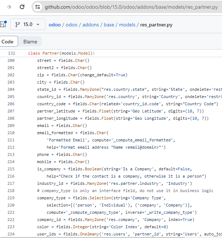Screen dimensions: 222x238
Task: Click the '# company_type is only' comment line
Action: pos(125,191)
